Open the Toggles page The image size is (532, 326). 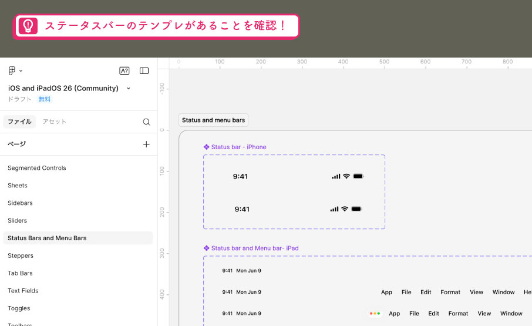tap(19, 308)
